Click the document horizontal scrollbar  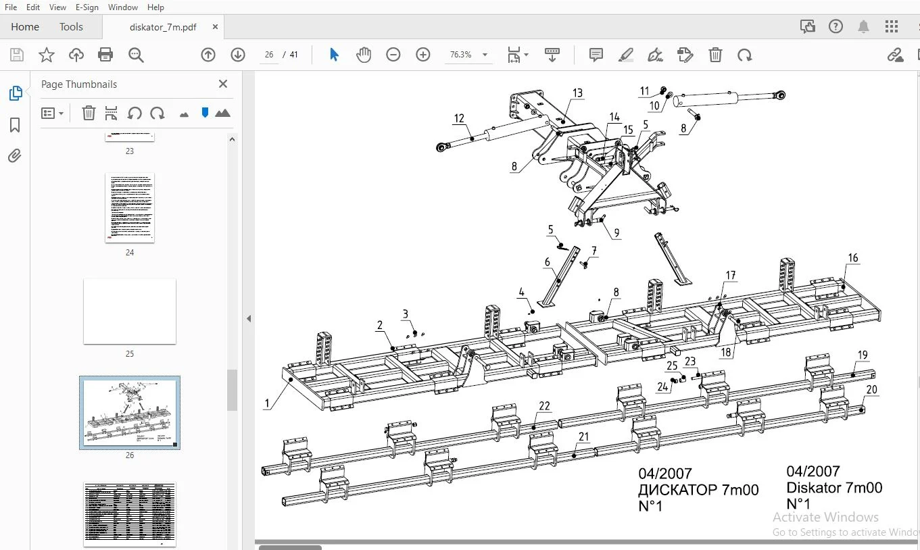click(x=291, y=547)
